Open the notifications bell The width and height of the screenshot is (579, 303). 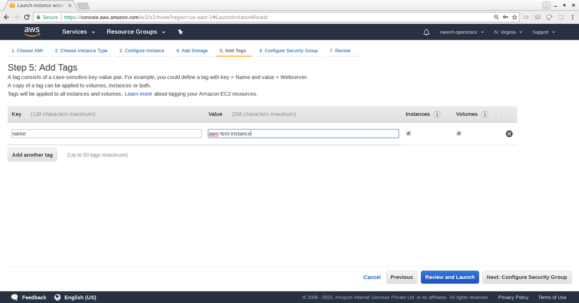pos(427,32)
